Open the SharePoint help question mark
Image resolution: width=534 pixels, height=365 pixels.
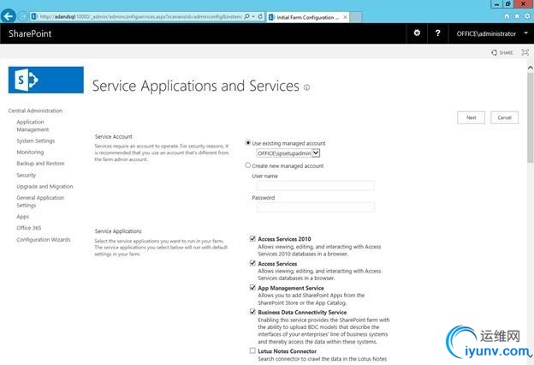437,33
